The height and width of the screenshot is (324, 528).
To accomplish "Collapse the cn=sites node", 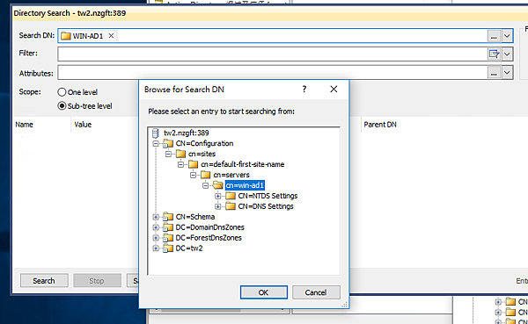I will 168,155.
